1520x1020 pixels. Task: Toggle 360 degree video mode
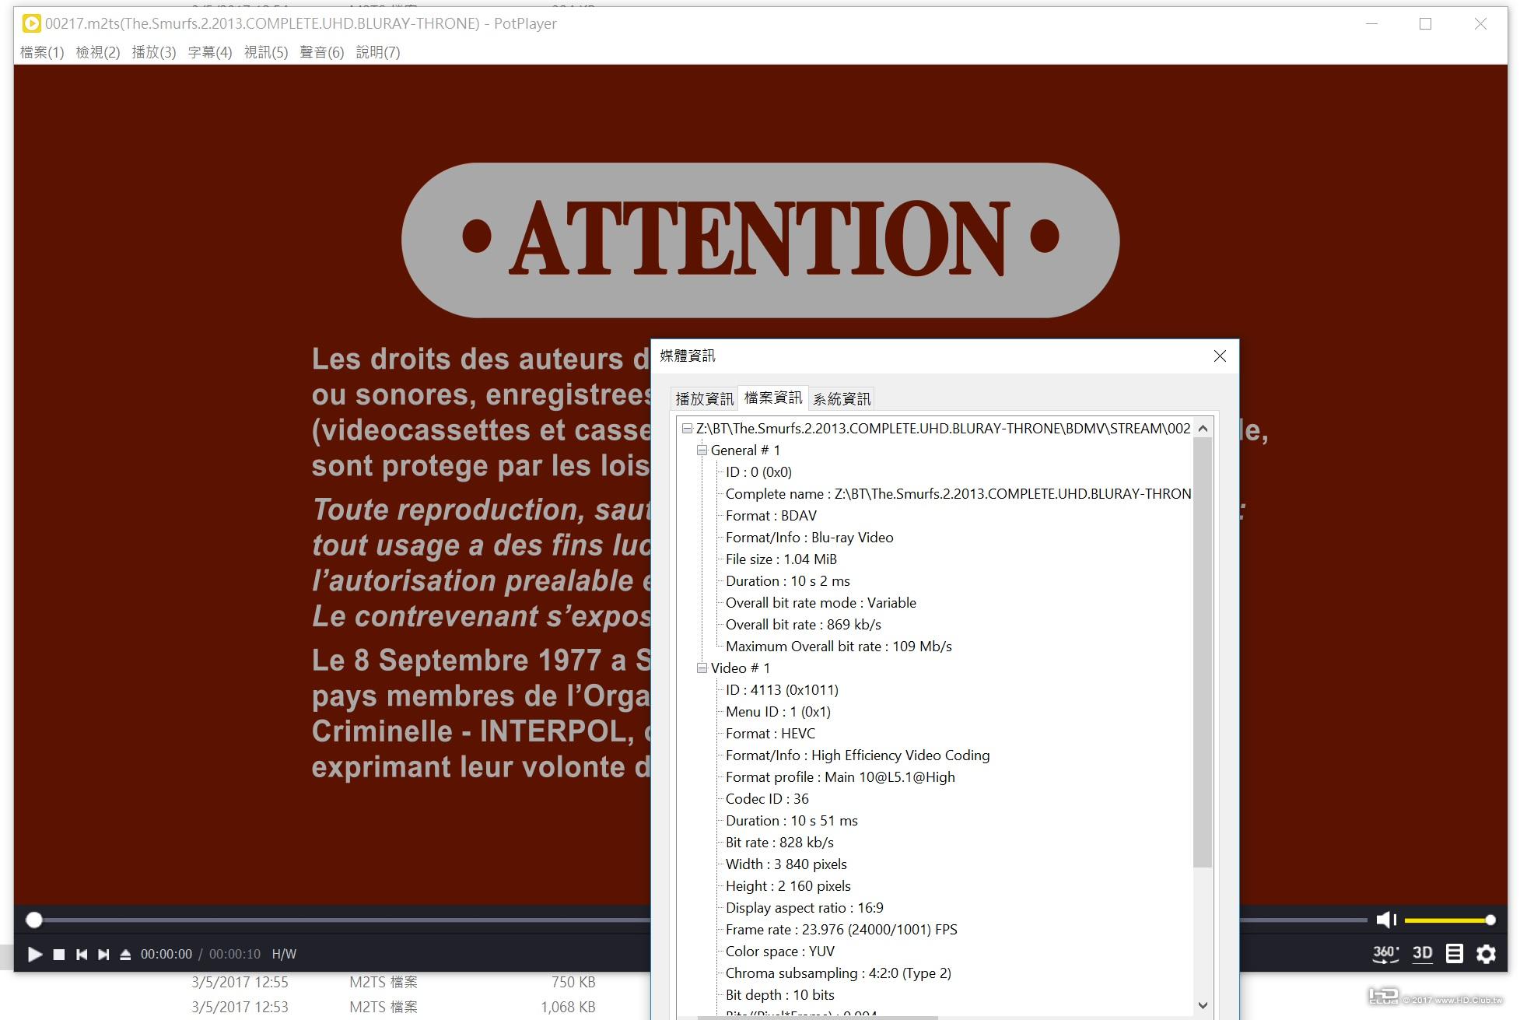1385,954
